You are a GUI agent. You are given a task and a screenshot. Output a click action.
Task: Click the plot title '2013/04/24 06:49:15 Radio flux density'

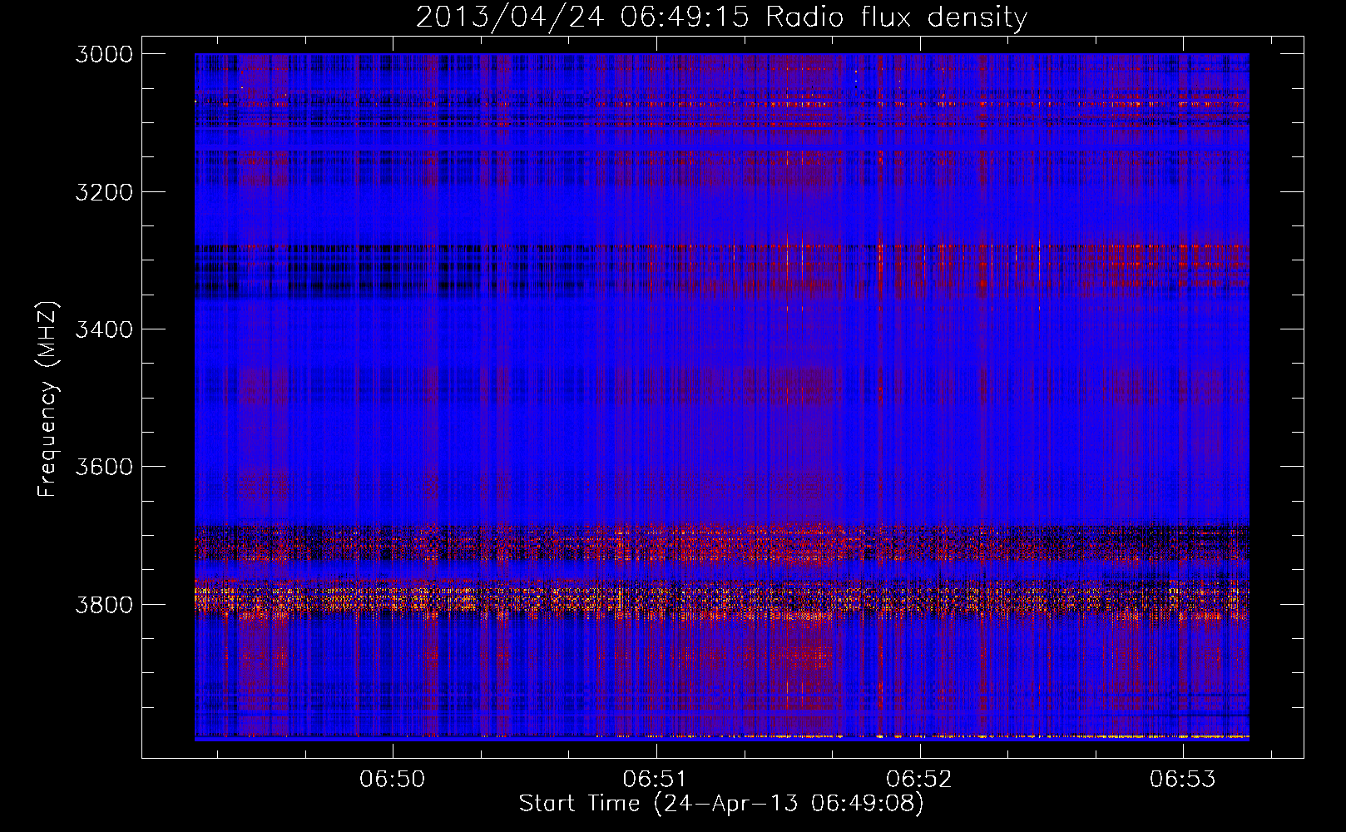(721, 17)
